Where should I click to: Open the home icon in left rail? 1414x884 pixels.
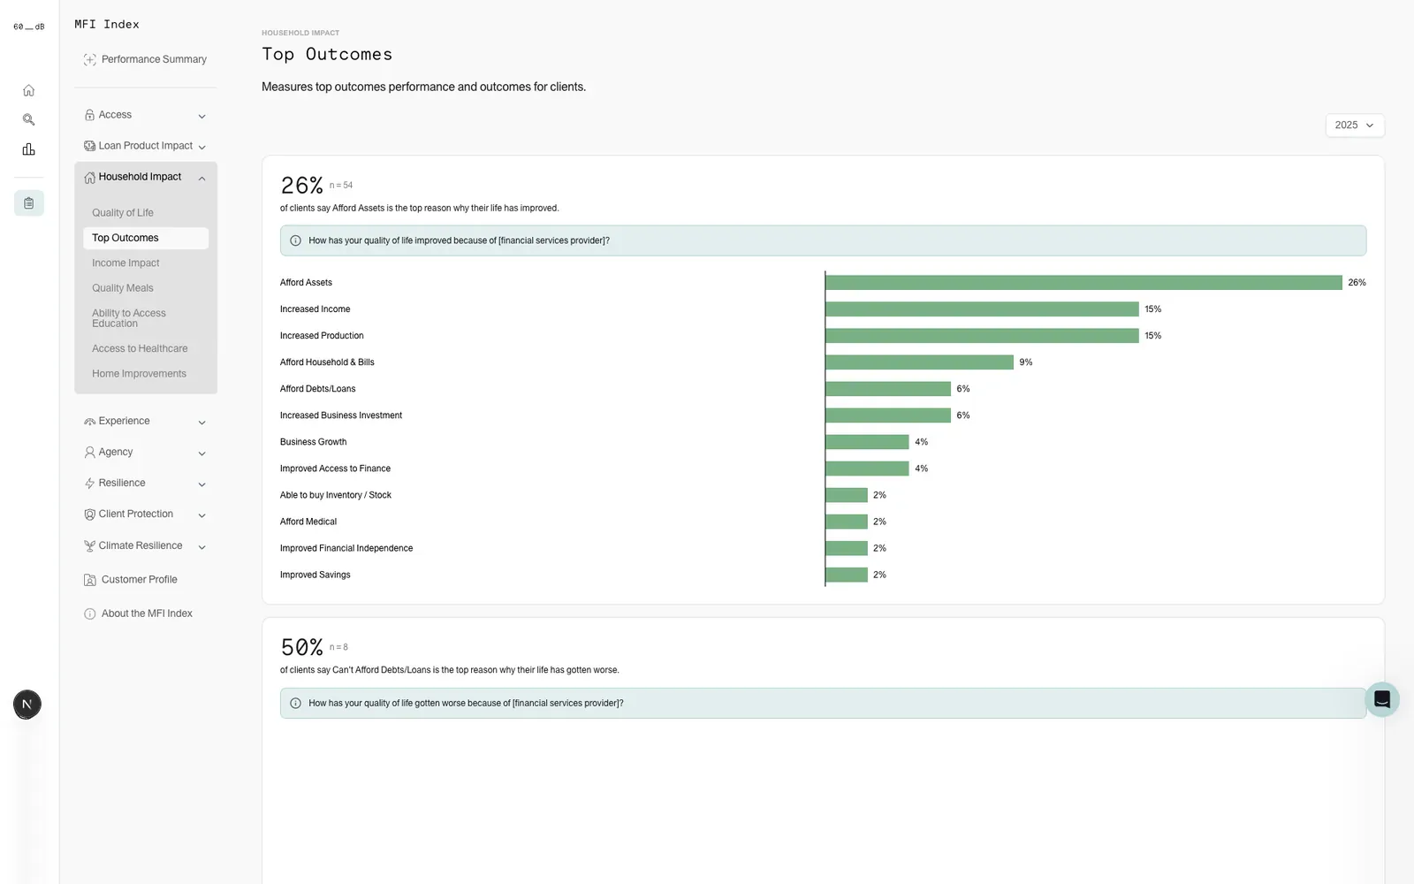click(28, 90)
